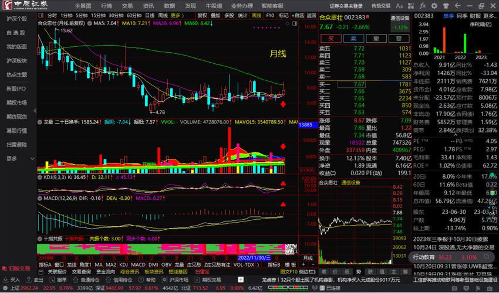Open the 行情 menu

tap(106, 6)
